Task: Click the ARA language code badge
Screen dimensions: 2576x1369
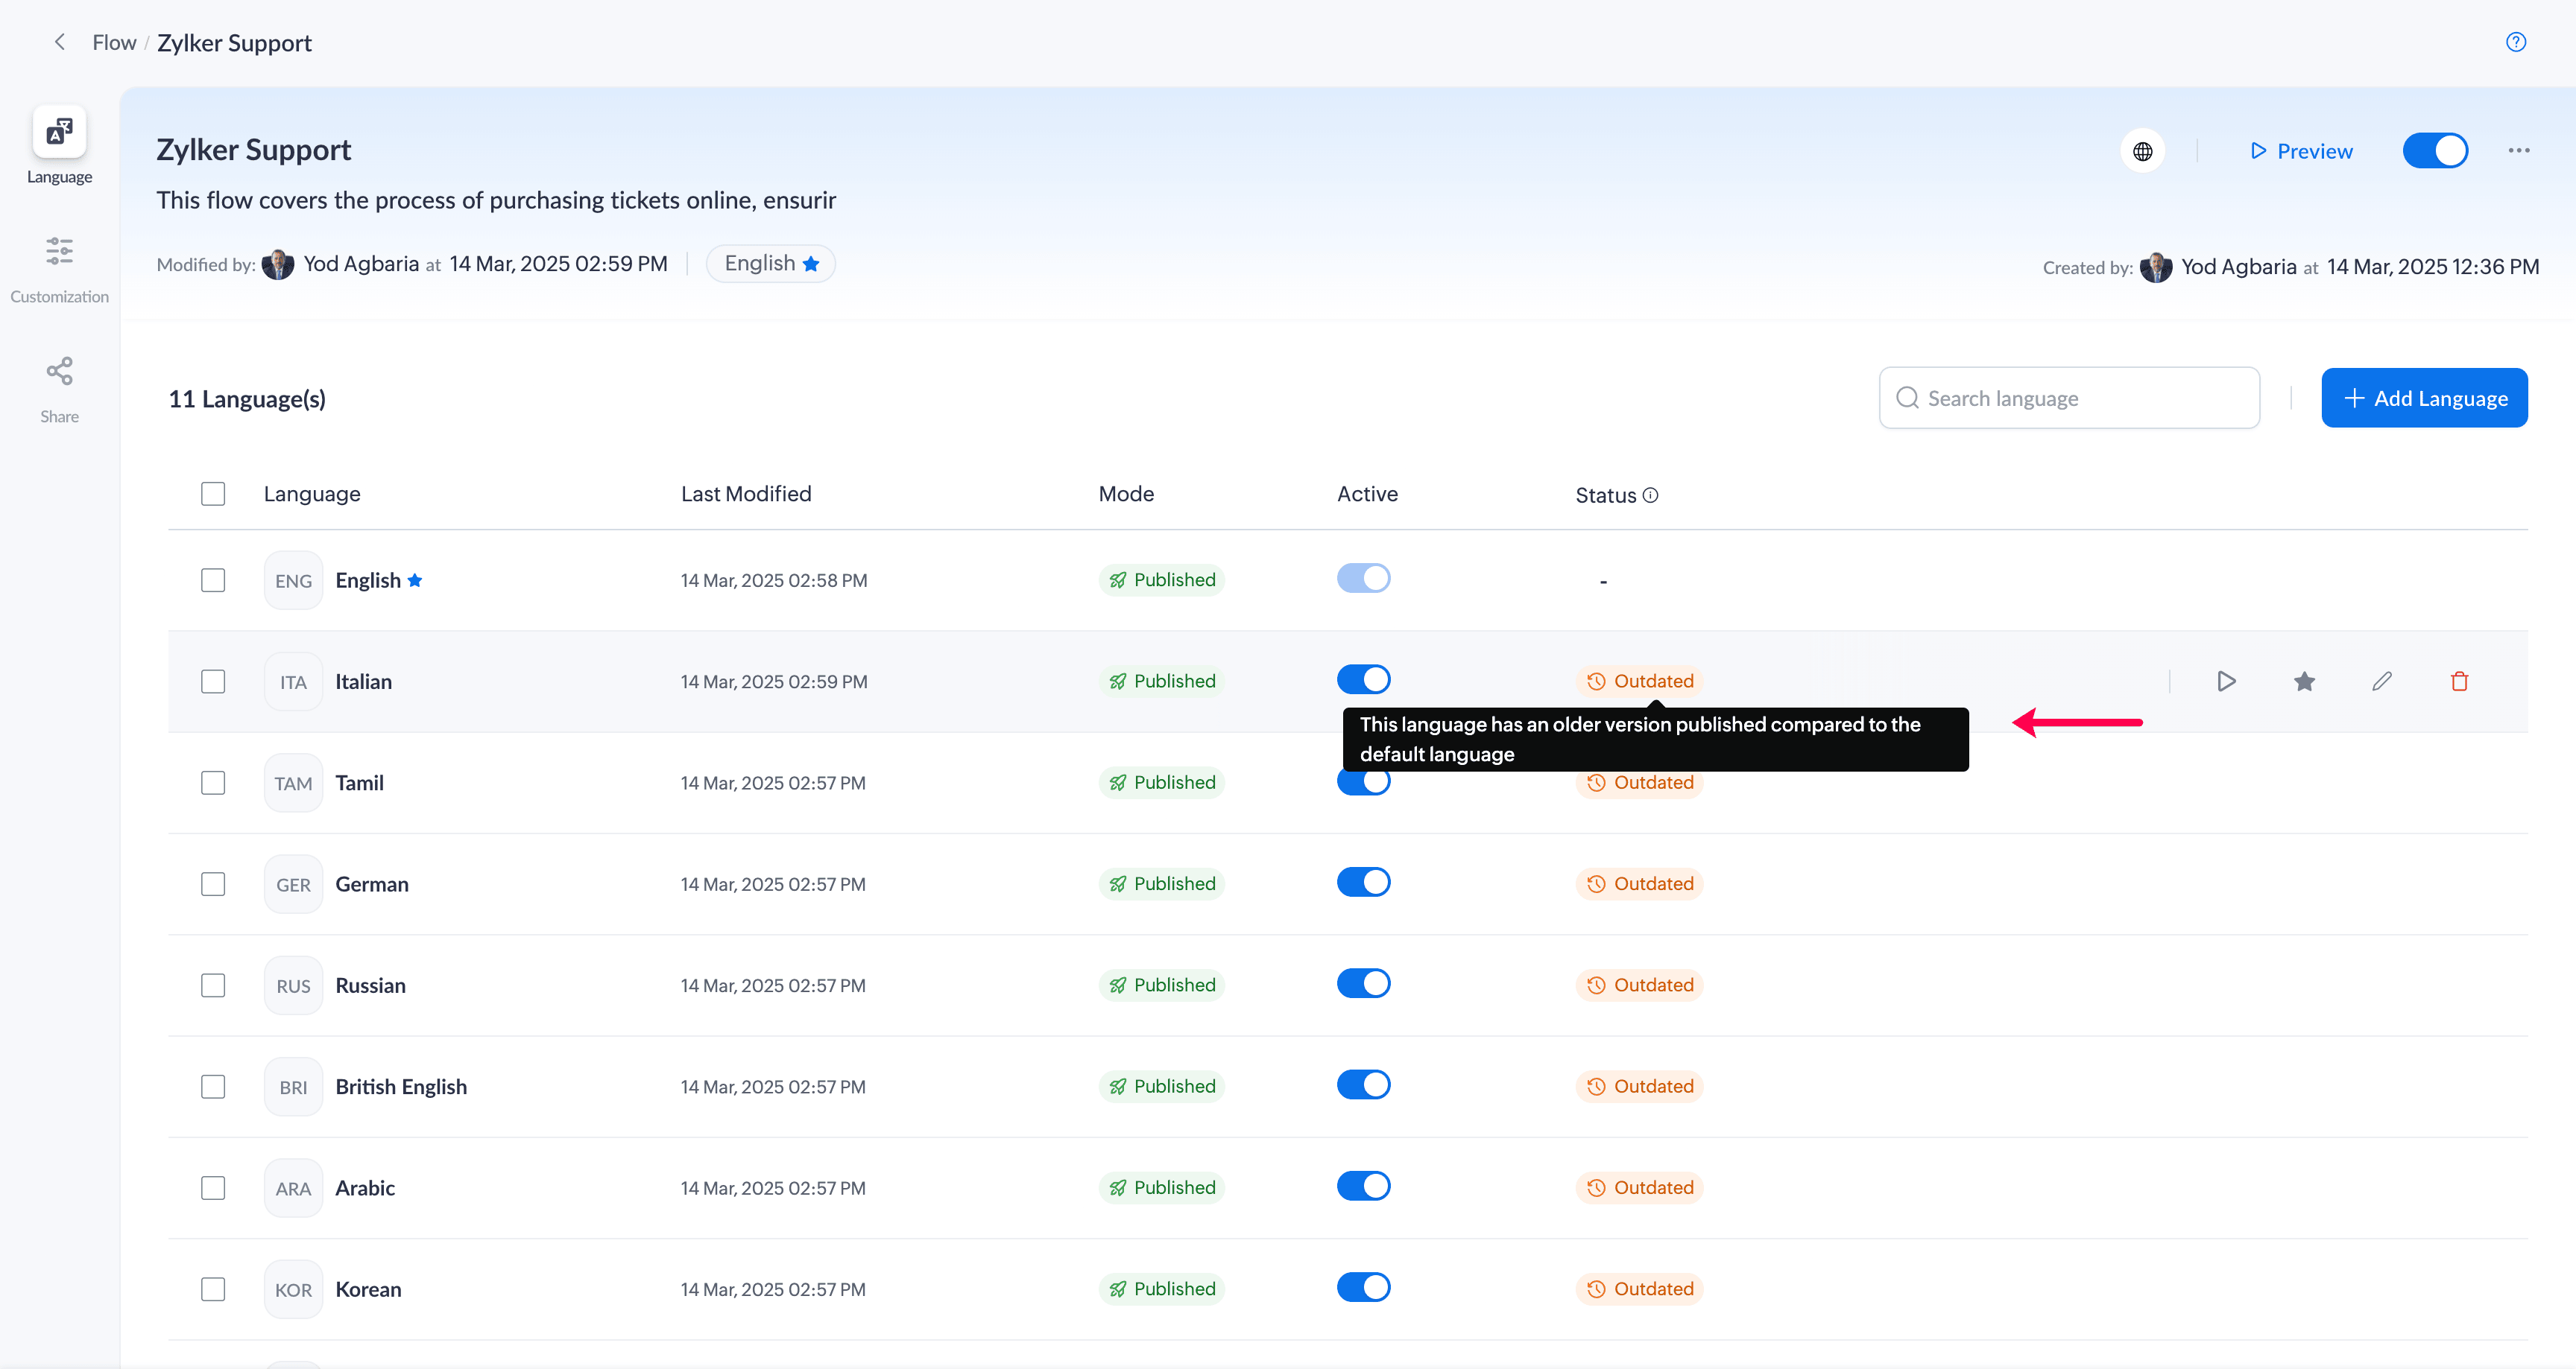Action: point(293,1188)
